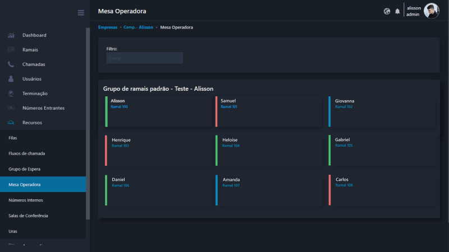Screen dimensions: 449x252
Task: Select the Heloíse Ramal 104 card
Action: click(x=268, y=150)
